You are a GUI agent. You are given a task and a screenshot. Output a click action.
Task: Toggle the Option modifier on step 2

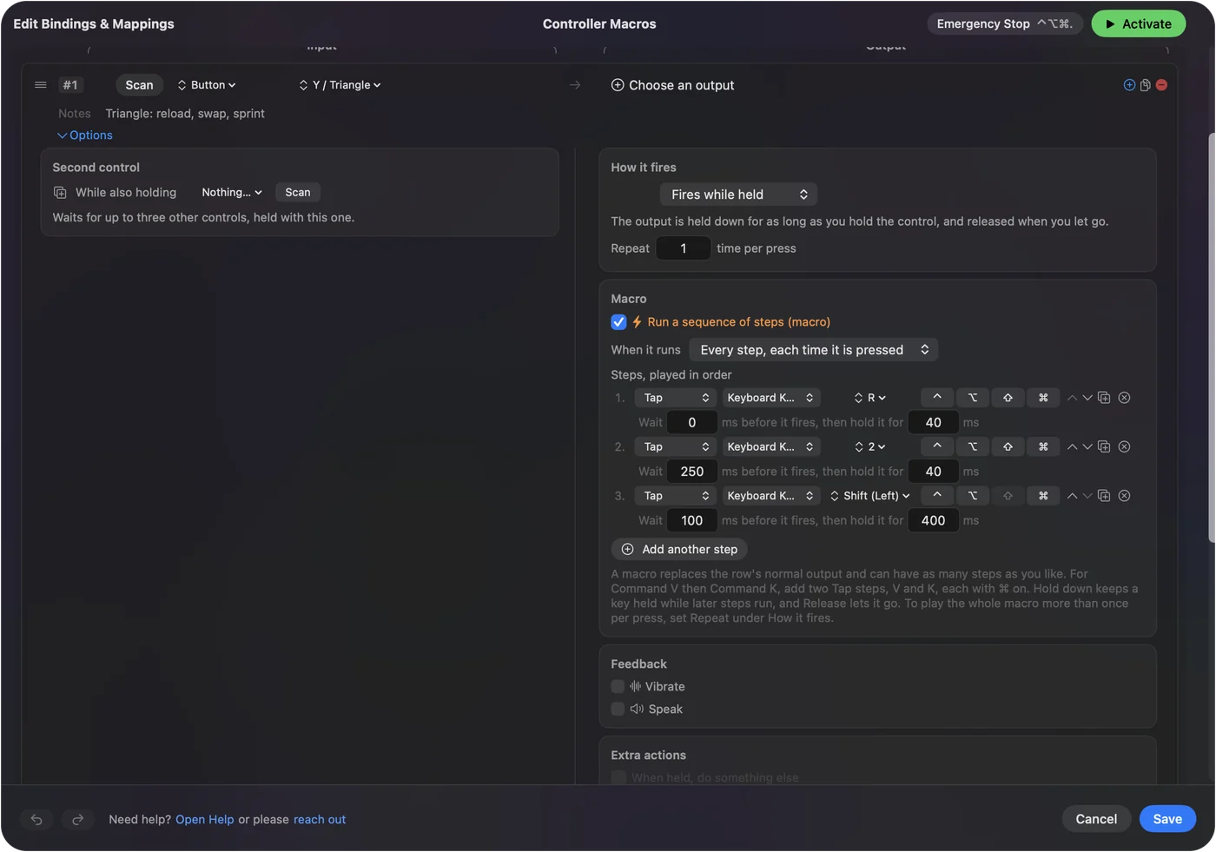tap(973, 447)
